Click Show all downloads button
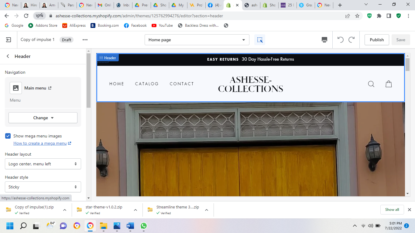This screenshot has width=415, height=233. coord(392,210)
